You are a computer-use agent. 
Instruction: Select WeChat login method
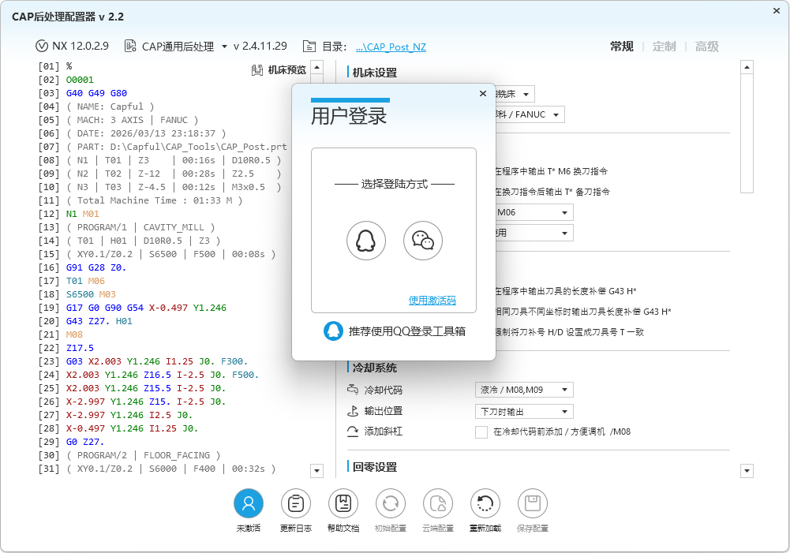coord(423,241)
